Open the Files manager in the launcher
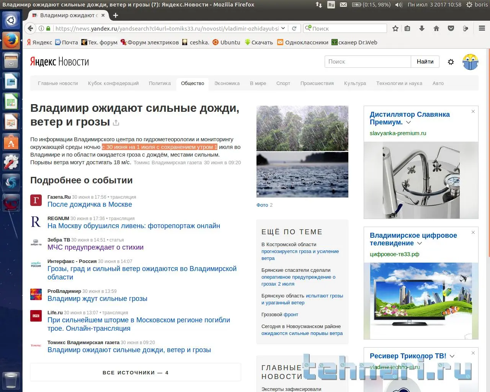This screenshot has width=490, height=392. 11,61
